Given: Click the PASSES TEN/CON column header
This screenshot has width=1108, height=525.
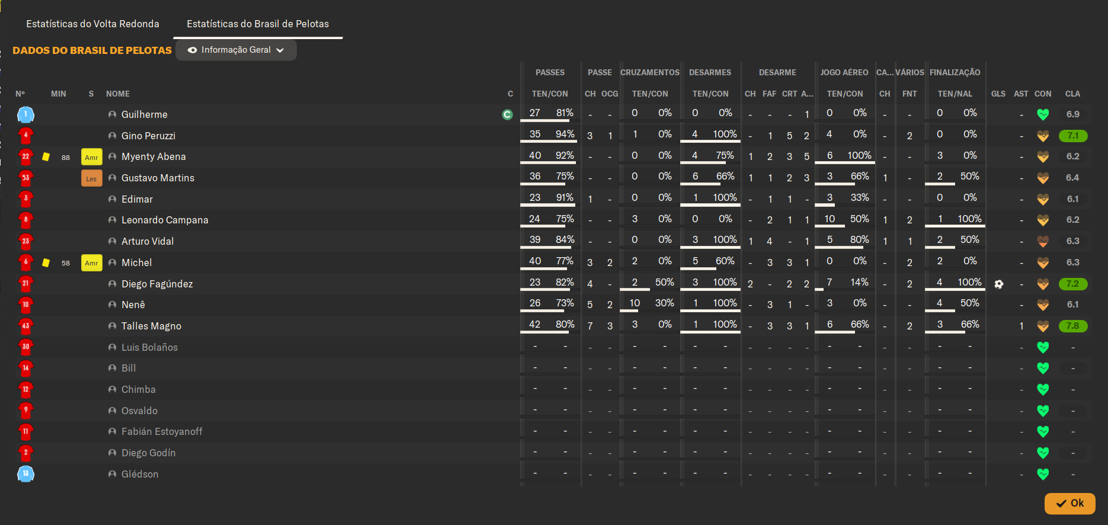Looking at the screenshot, I should click(x=550, y=94).
